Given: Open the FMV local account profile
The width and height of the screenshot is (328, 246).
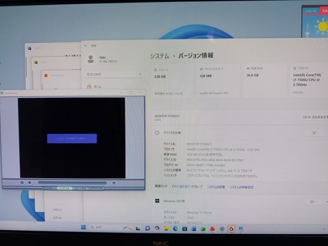Looking at the screenshot, I should [x=102, y=60].
